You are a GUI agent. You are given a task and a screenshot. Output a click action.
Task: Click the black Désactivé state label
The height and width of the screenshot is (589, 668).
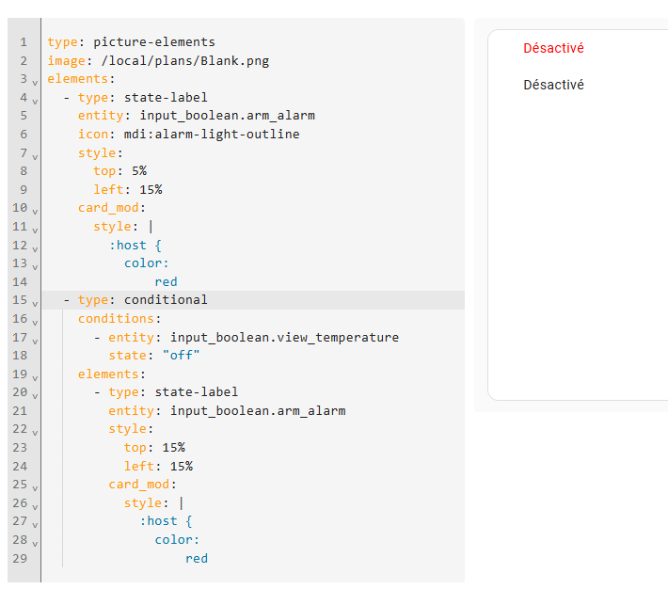[x=553, y=85]
